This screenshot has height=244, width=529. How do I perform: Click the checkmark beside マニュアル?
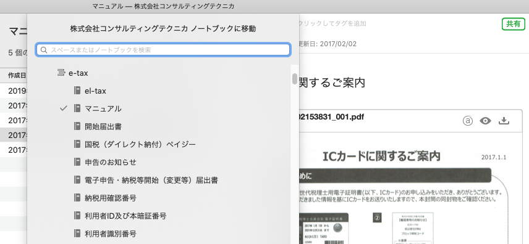coord(64,108)
